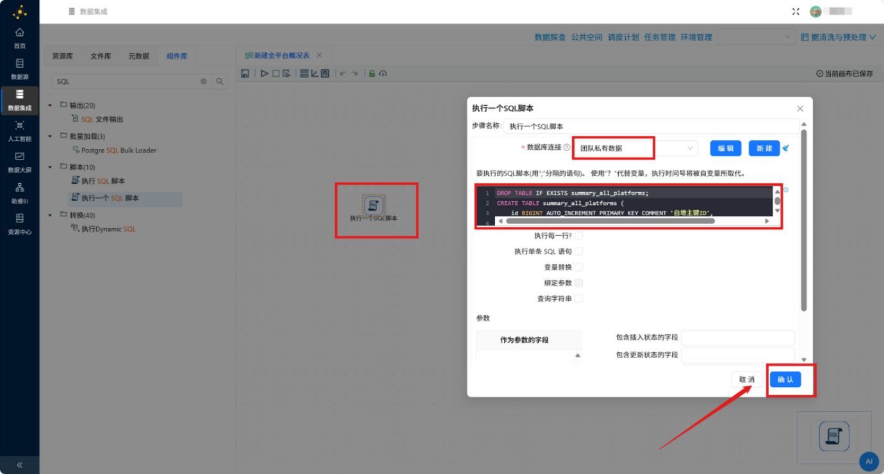884x474 pixels.
Task: Confirm the dialog with 确认 button
Action: pyautogui.click(x=785, y=379)
